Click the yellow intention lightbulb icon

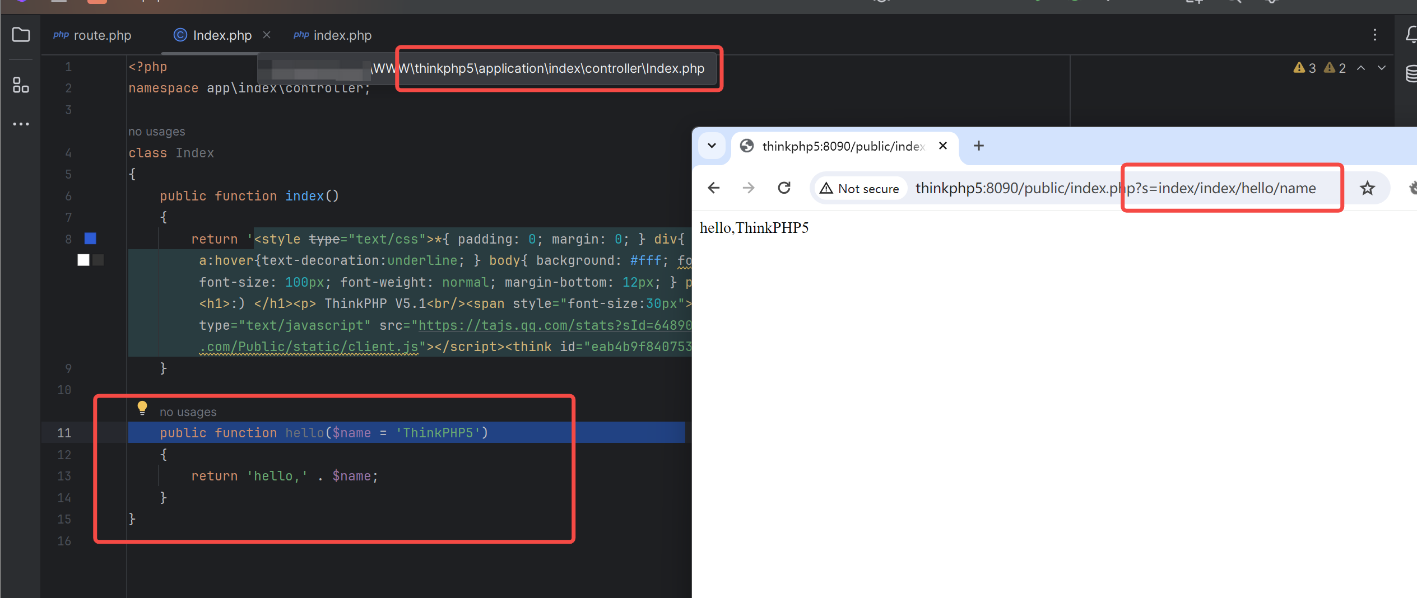142,408
